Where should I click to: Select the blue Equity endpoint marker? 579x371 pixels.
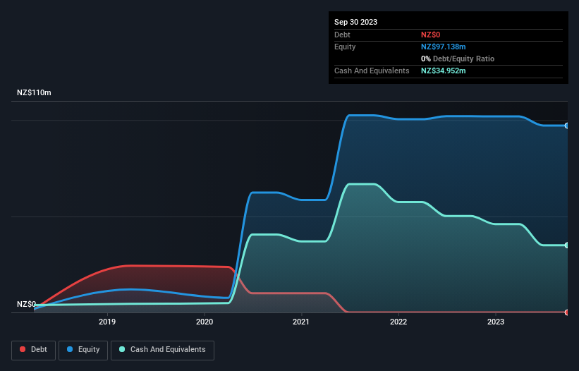[567, 126]
